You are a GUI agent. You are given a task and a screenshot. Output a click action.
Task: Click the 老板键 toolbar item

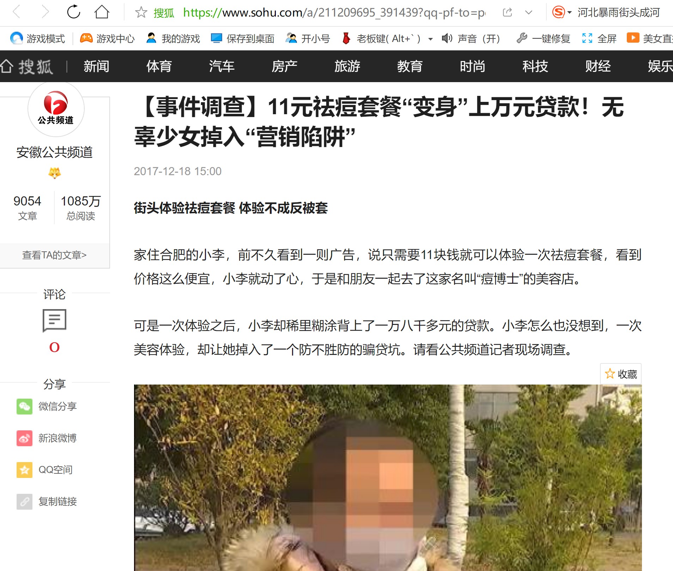(382, 38)
